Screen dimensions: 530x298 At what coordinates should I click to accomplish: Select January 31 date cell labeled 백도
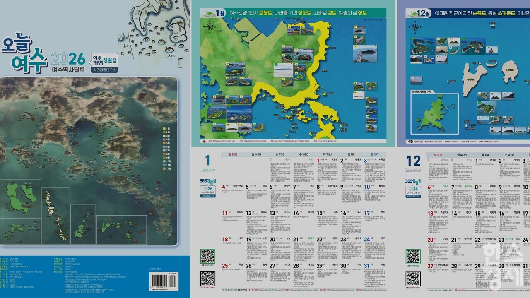(x=375, y=265)
